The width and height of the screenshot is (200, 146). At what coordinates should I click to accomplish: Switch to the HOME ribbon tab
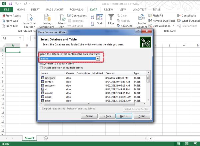(21, 10)
